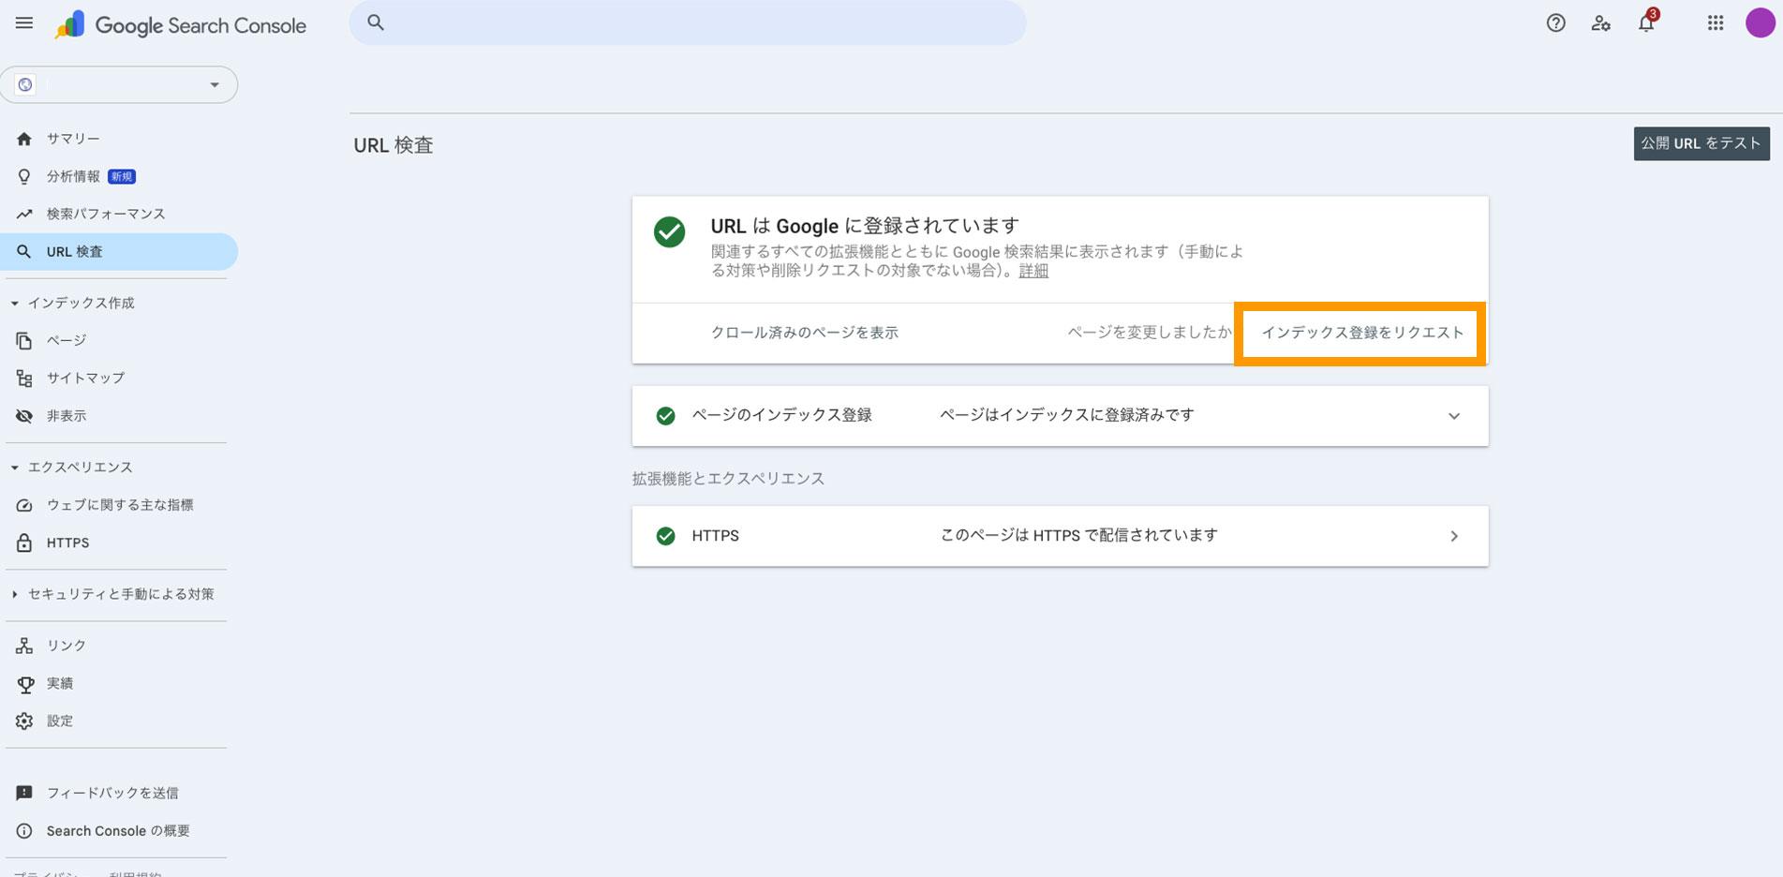The image size is (1783, 877).
Task: Open the hamburger main menu
Action: coord(24,23)
